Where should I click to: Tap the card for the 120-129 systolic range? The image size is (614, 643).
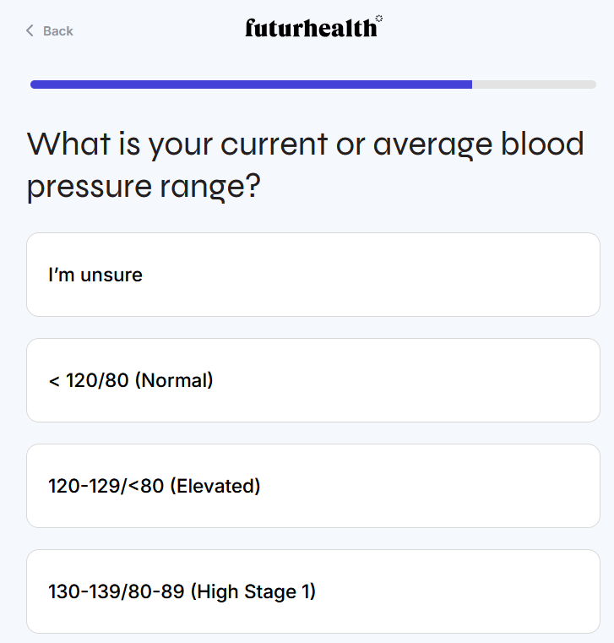pos(313,486)
